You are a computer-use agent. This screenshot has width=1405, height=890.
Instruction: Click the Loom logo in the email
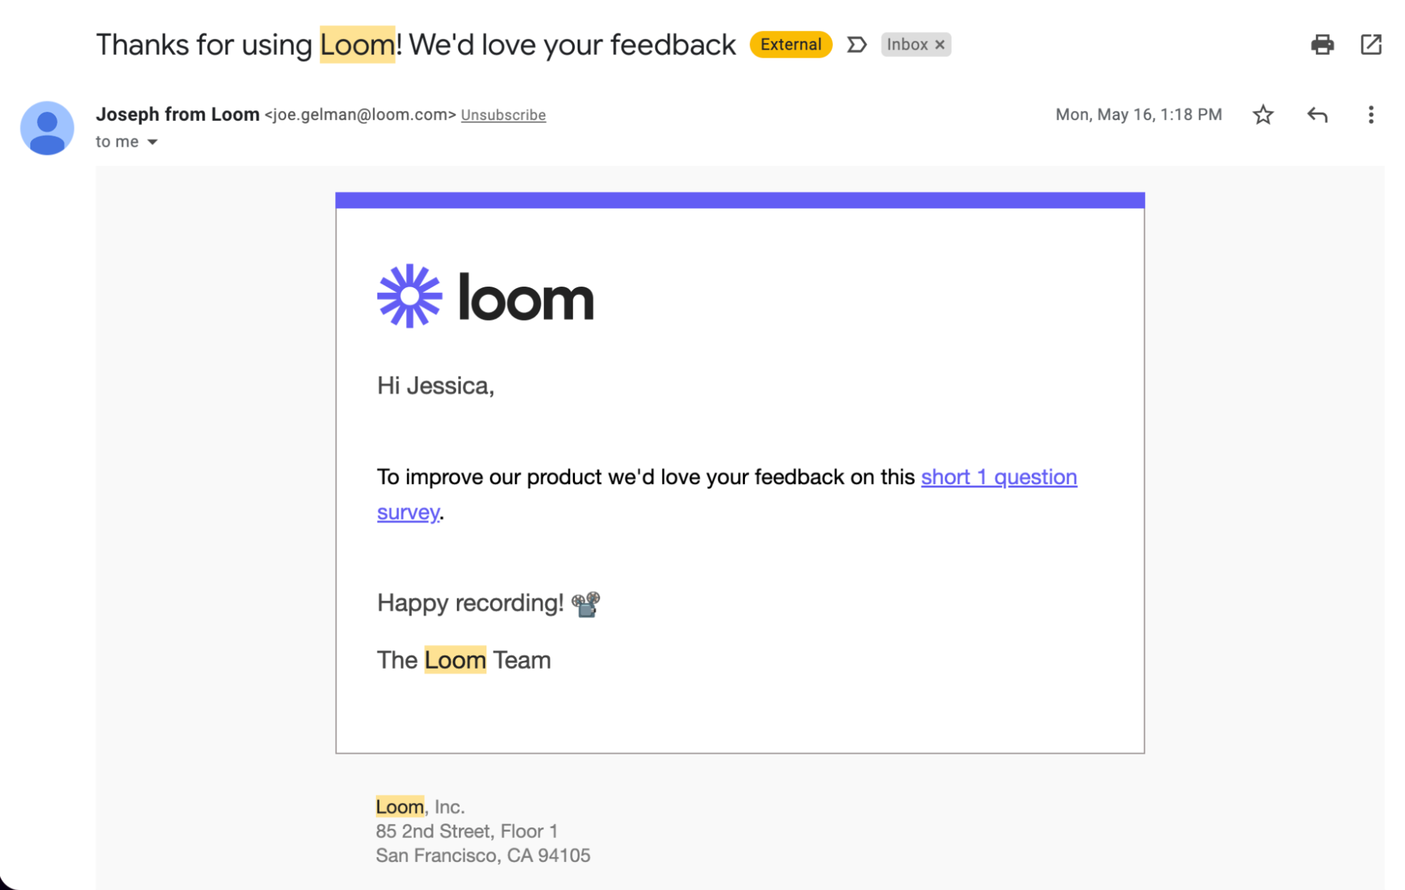485,296
